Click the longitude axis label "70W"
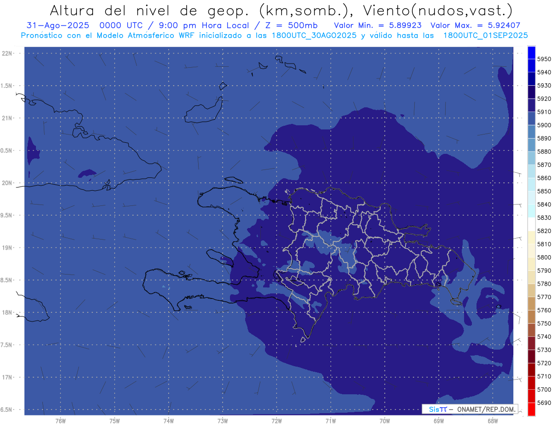 (x=385, y=421)
